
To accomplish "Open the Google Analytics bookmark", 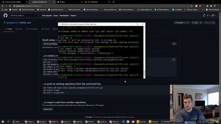I will [145, 10].
